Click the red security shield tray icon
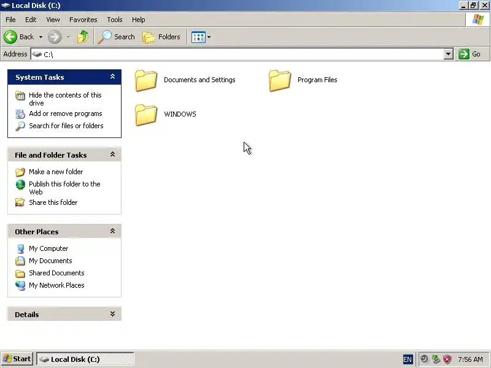The width and height of the screenshot is (491, 368). 447,359
